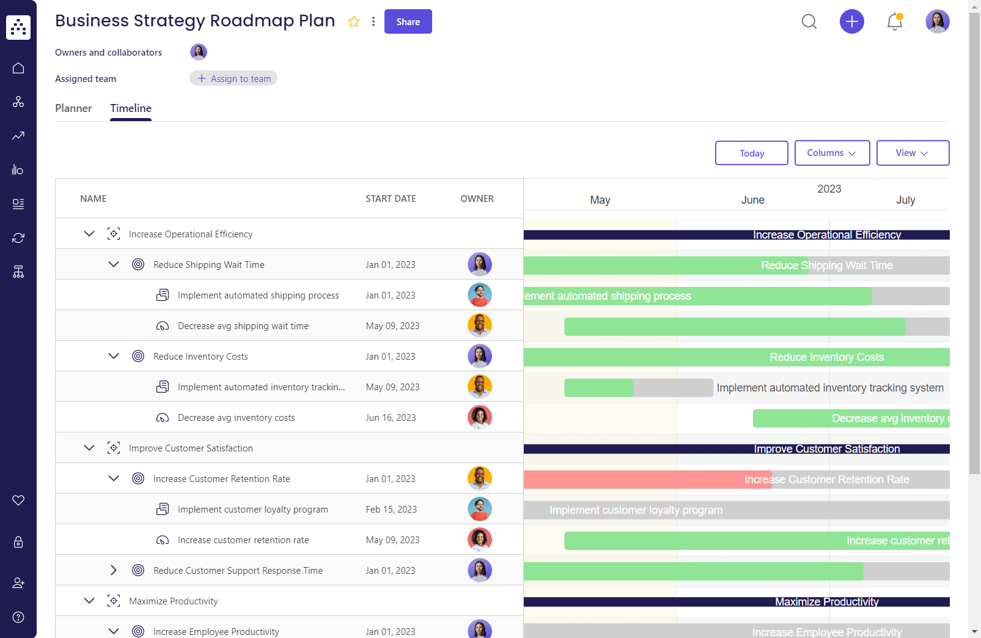Open the Home icon in sidebar
Screen dimensions: 981x638
[18, 68]
